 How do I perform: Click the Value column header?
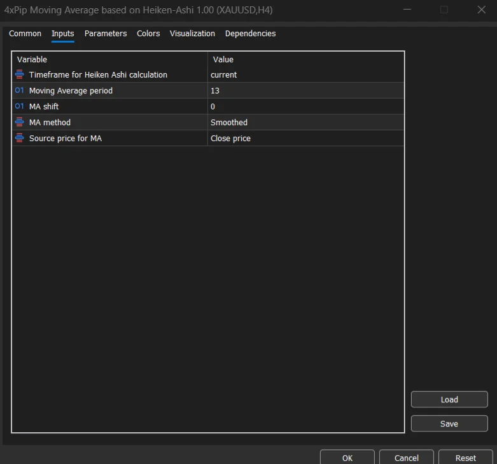pyautogui.click(x=306, y=59)
